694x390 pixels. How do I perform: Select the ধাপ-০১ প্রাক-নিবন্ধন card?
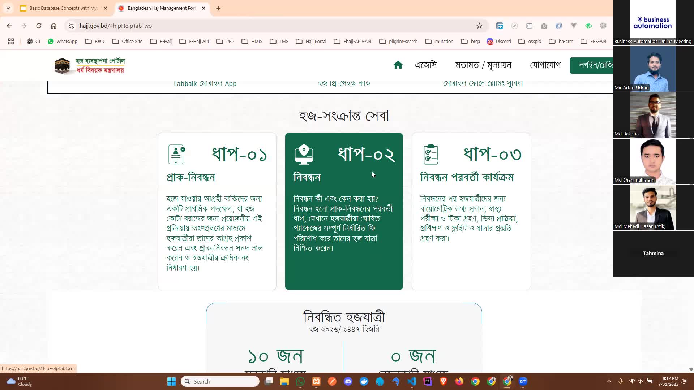pos(217,211)
